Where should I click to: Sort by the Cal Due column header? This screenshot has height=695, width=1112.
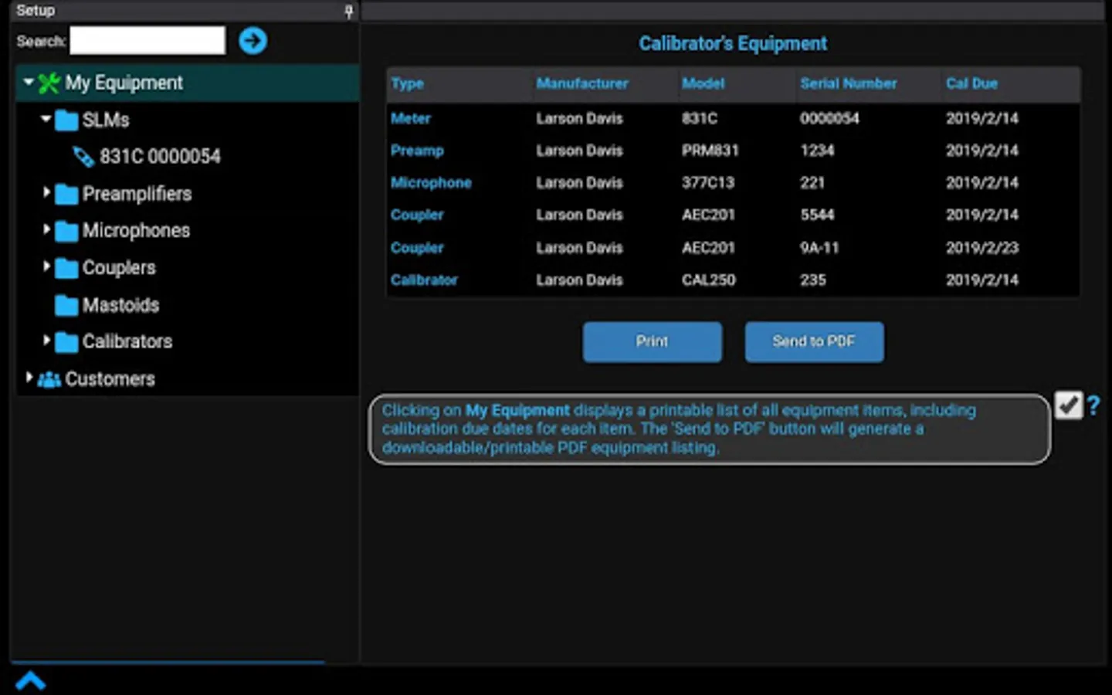click(x=972, y=83)
